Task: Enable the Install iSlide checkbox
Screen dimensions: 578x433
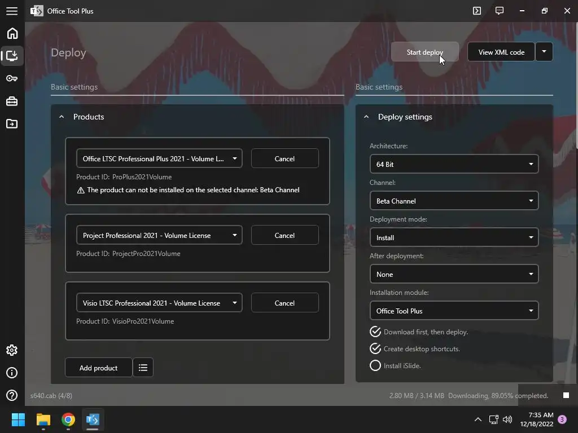Action: pyautogui.click(x=375, y=365)
